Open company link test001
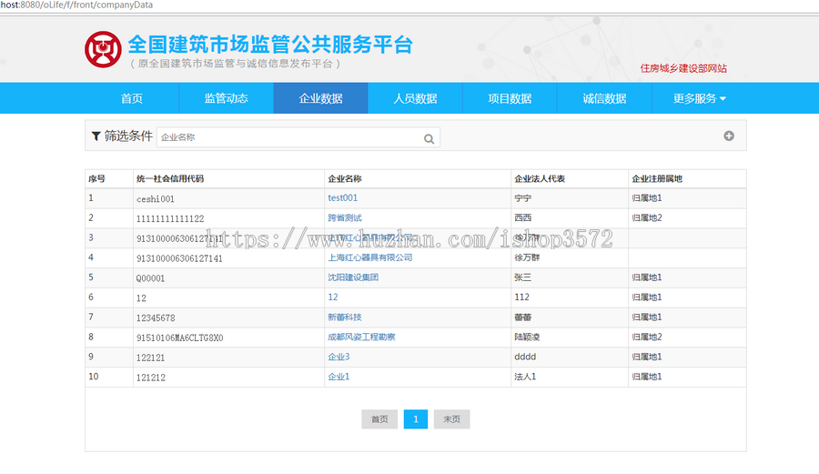The image size is (819, 474). pyautogui.click(x=343, y=197)
